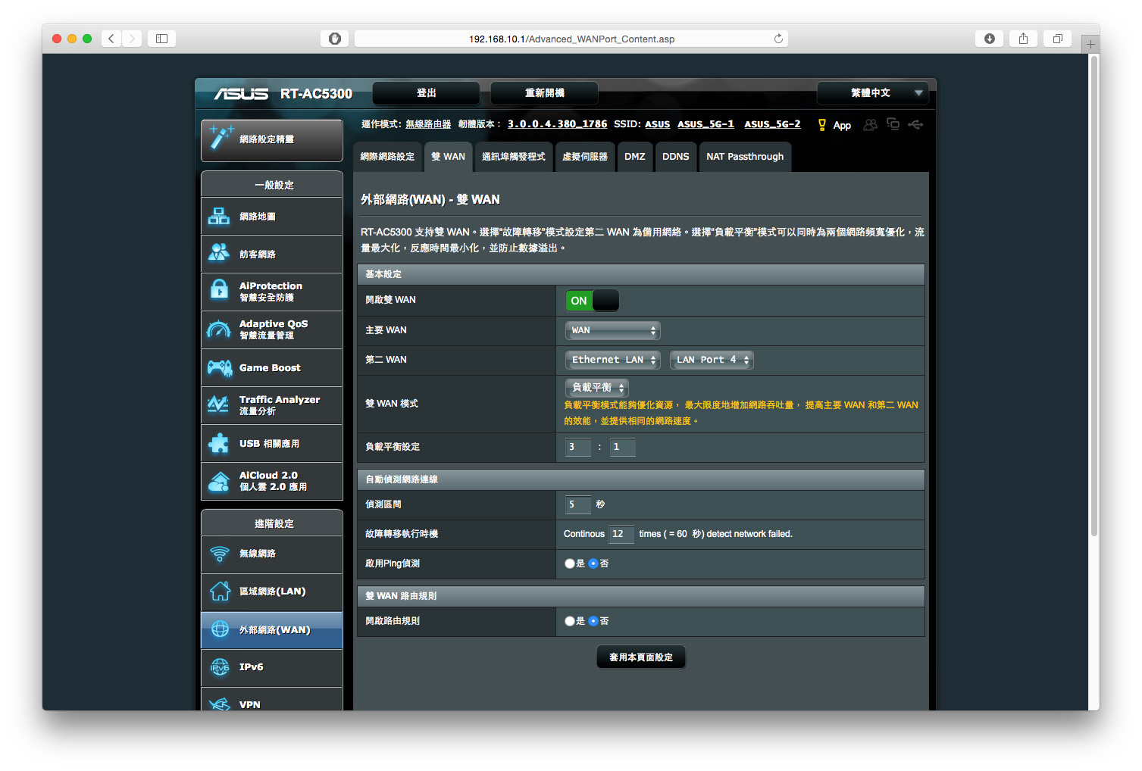Reload the page in Safari
The height and width of the screenshot is (771, 1142).
tap(778, 39)
